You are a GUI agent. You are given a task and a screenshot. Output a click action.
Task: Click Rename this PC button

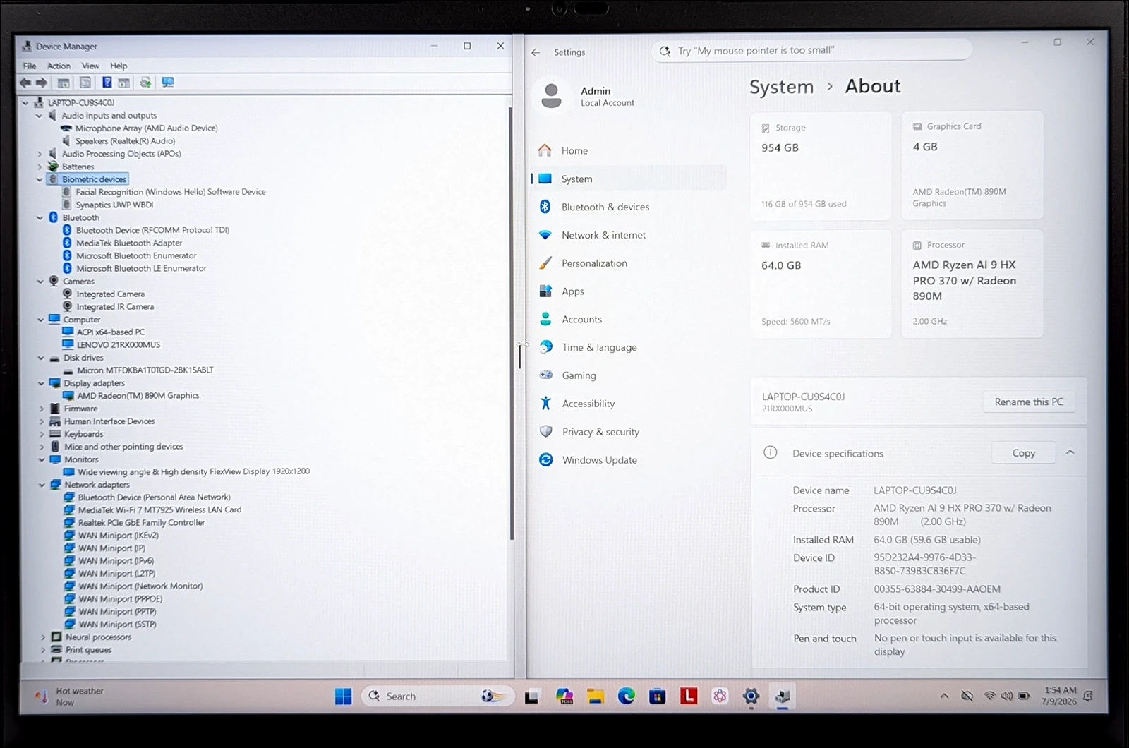click(x=1029, y=402)
